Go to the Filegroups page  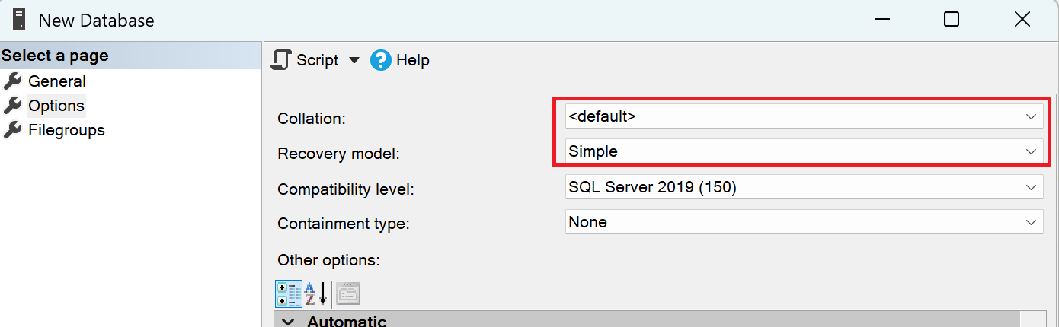click(66, 130)
